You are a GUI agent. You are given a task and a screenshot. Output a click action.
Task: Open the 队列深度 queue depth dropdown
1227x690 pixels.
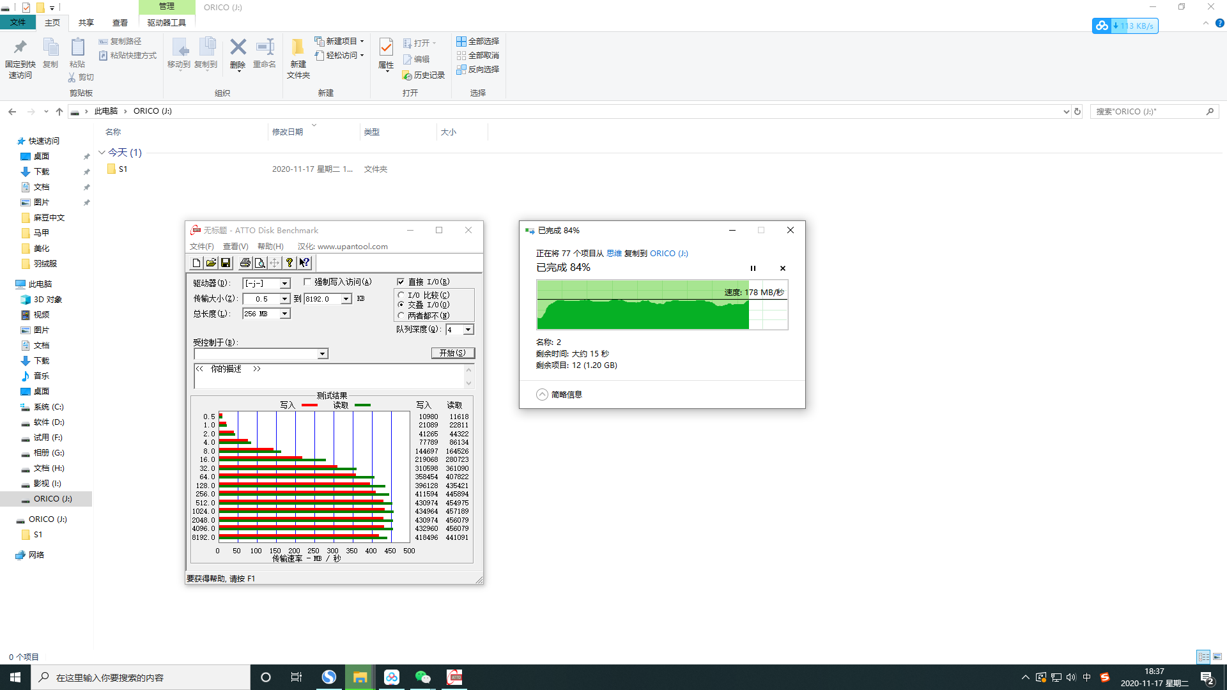(x=468, y=330)
